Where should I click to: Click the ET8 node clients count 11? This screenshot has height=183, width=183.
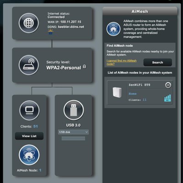click(144, 100)
